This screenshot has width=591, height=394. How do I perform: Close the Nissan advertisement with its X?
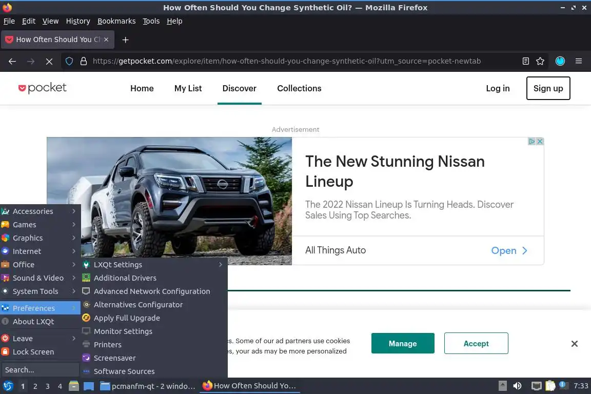[540, 142]
